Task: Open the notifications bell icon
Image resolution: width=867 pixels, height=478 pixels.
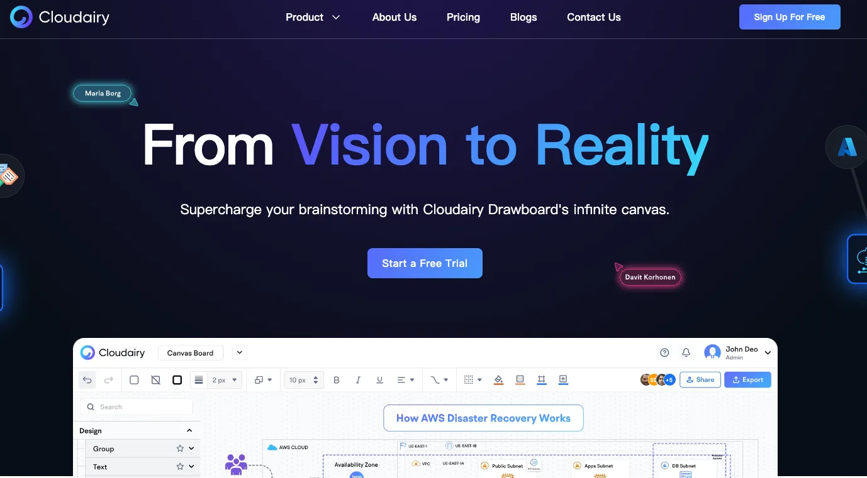Action: 686,352
